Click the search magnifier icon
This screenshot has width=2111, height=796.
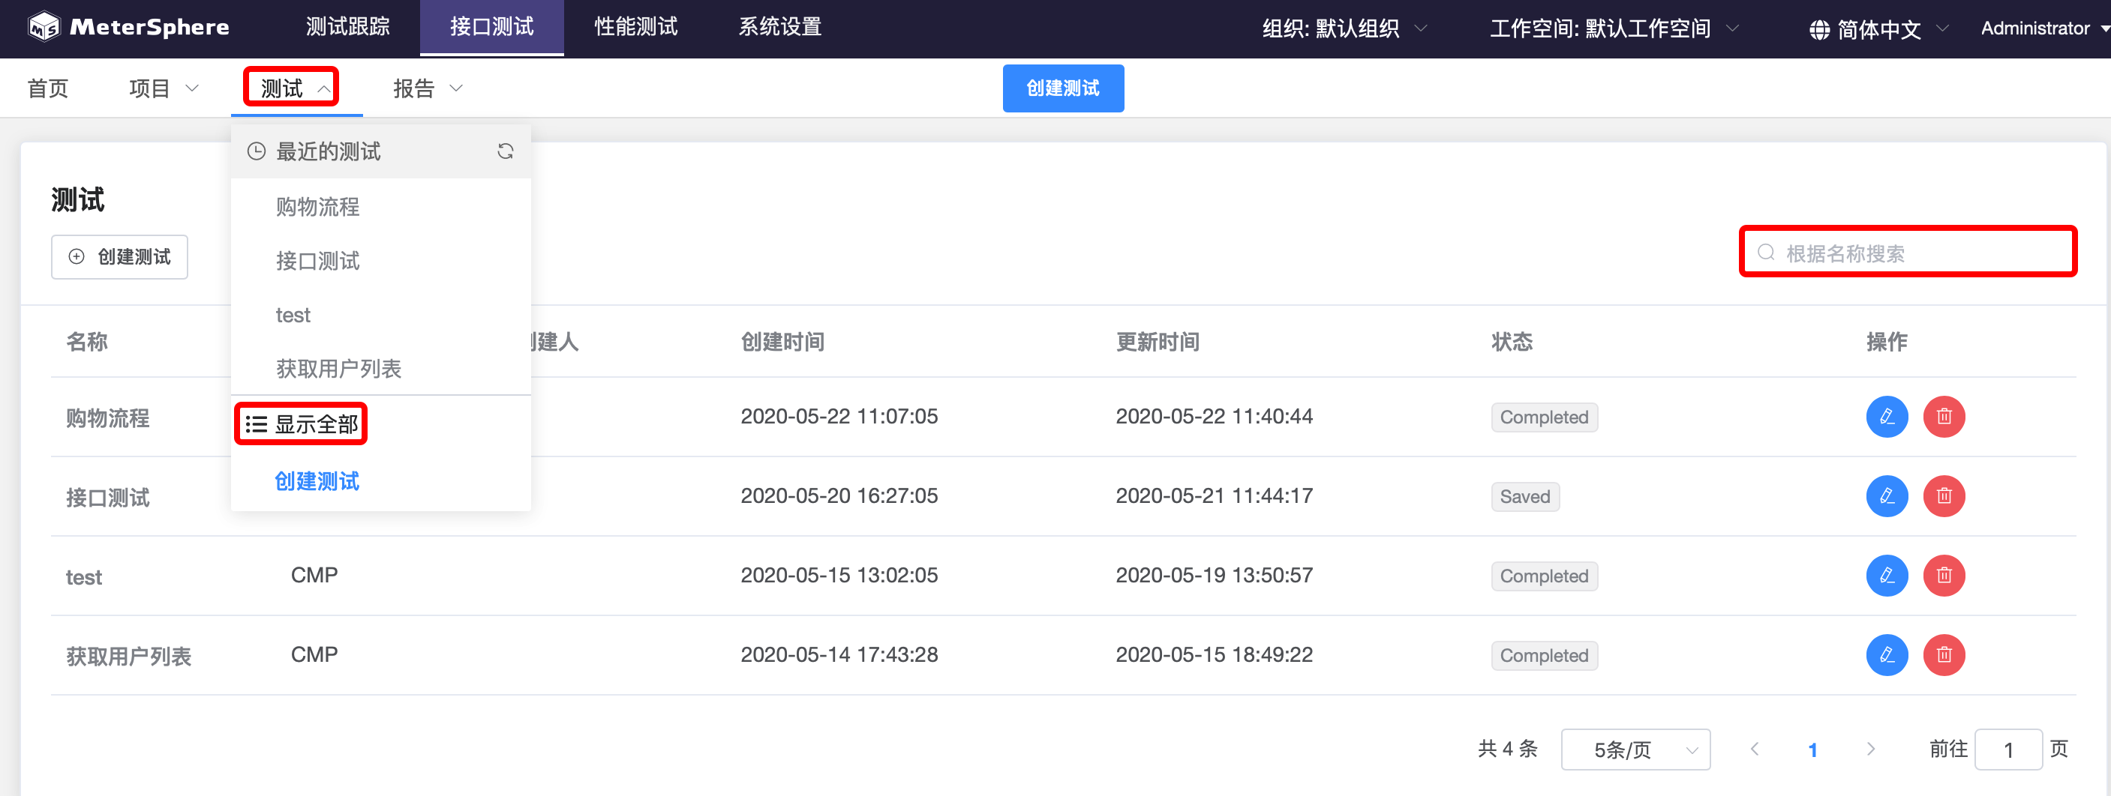coord(1766,253)
